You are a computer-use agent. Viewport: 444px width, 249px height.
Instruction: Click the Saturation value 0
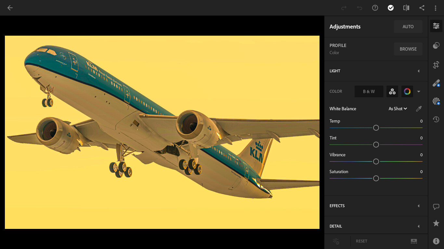click(x=421, y=172)
